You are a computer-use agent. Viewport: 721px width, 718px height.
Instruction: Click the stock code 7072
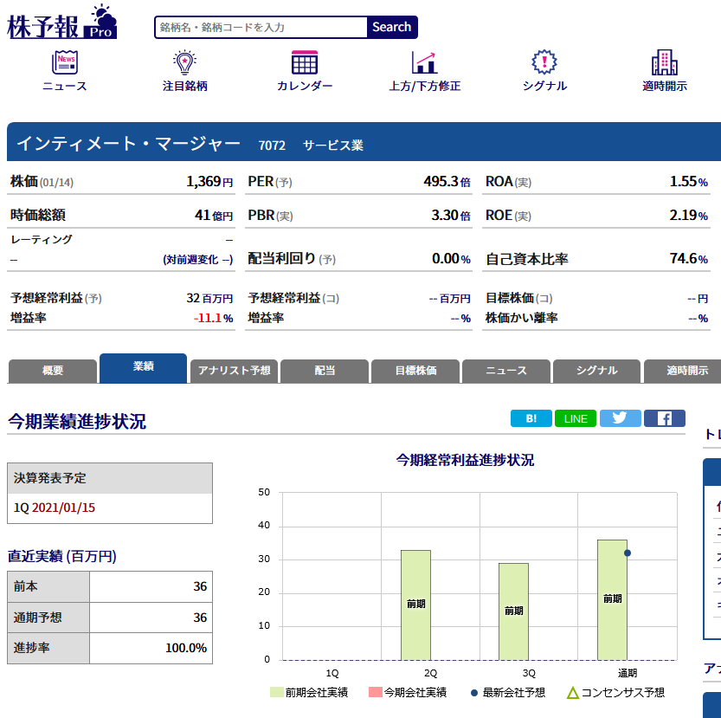(x=272, y=146)
